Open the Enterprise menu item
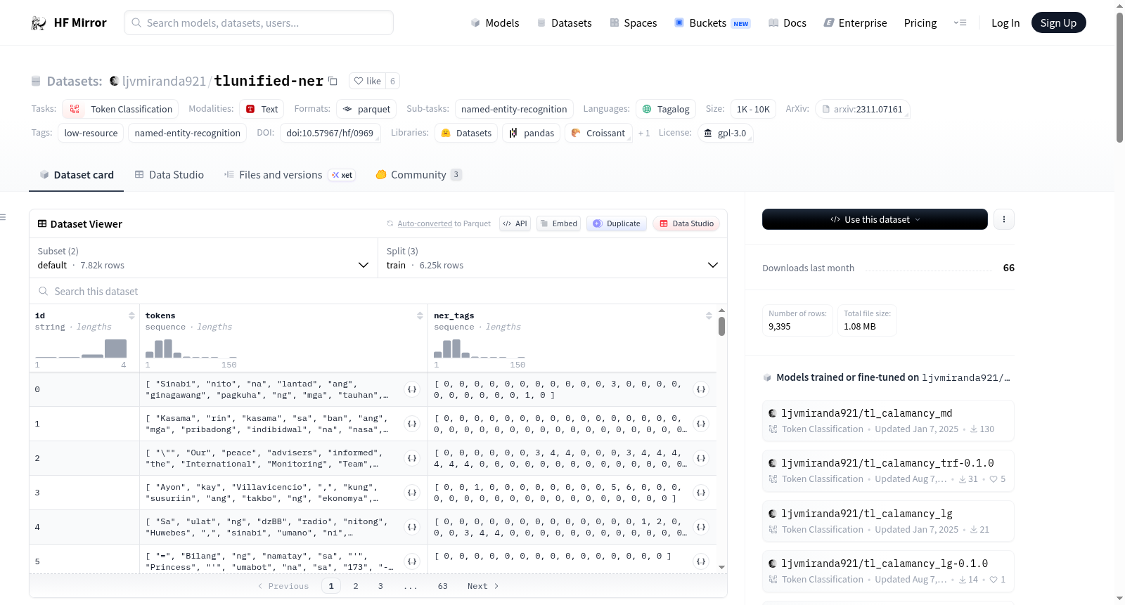1125x605 pixels. point(855,23)
